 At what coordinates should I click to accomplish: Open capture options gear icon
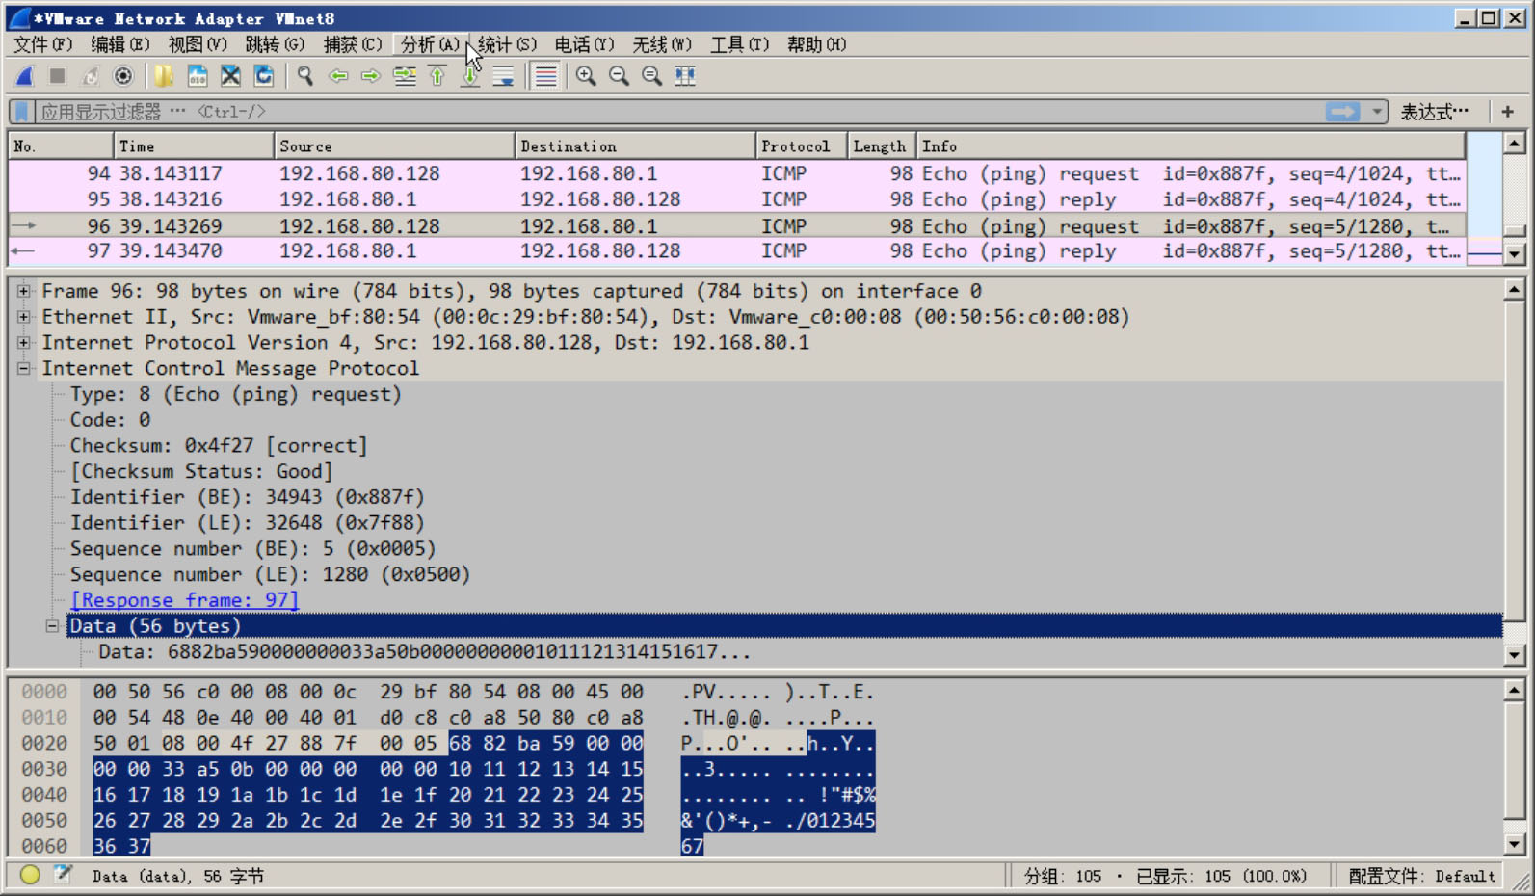[123, 76]
